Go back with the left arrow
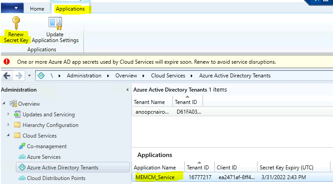 click(7, 76)
